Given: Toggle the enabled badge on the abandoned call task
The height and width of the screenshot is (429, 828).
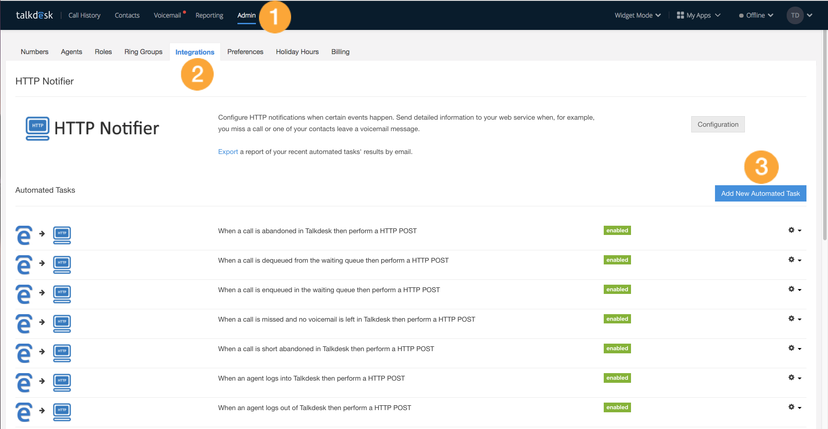Looking at the screenshot, I should 617,230.
